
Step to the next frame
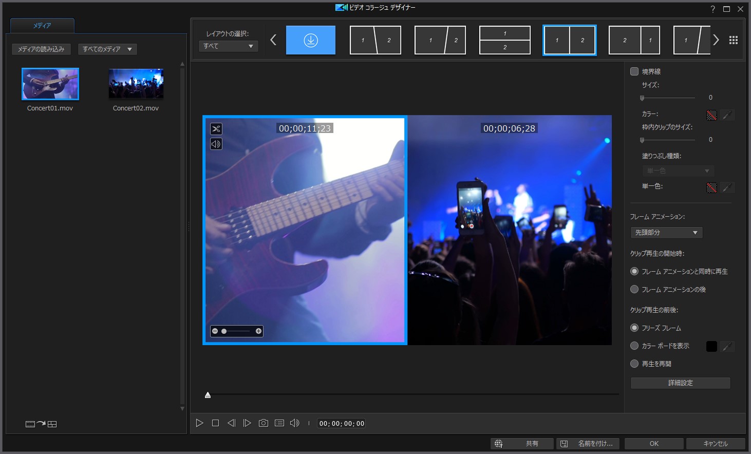[247, 423]
